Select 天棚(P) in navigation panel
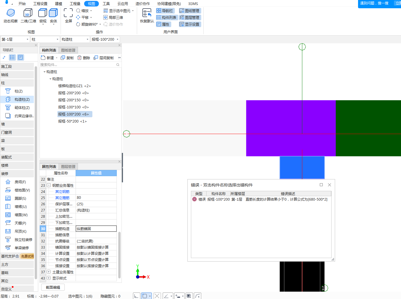The height and width of the screenshot is (299, 401). 17,223
